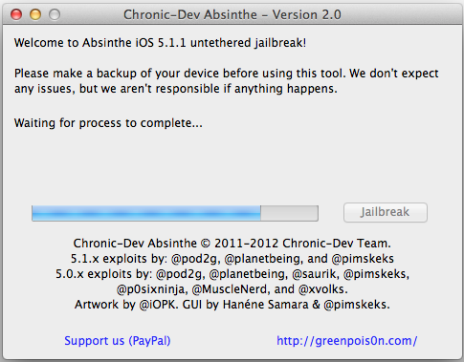Click the @p0sixninja credit mention
The height and width of the screenshot is (362, 464).
pos(152,289)
